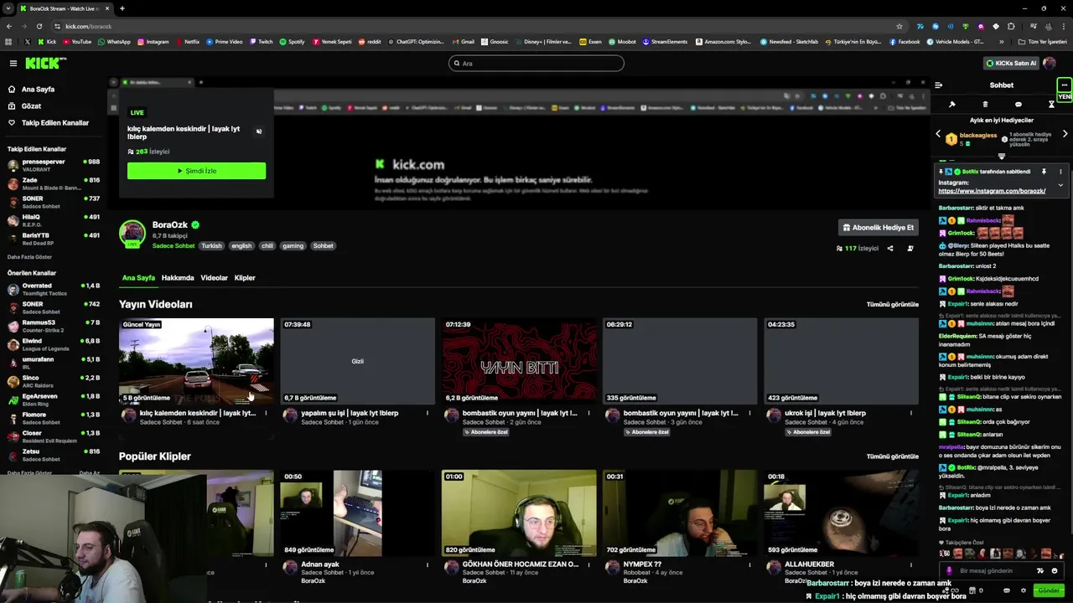Send chat message with Gönder button
This screenshot has width=1073, height=603.
coord(1049,590)
